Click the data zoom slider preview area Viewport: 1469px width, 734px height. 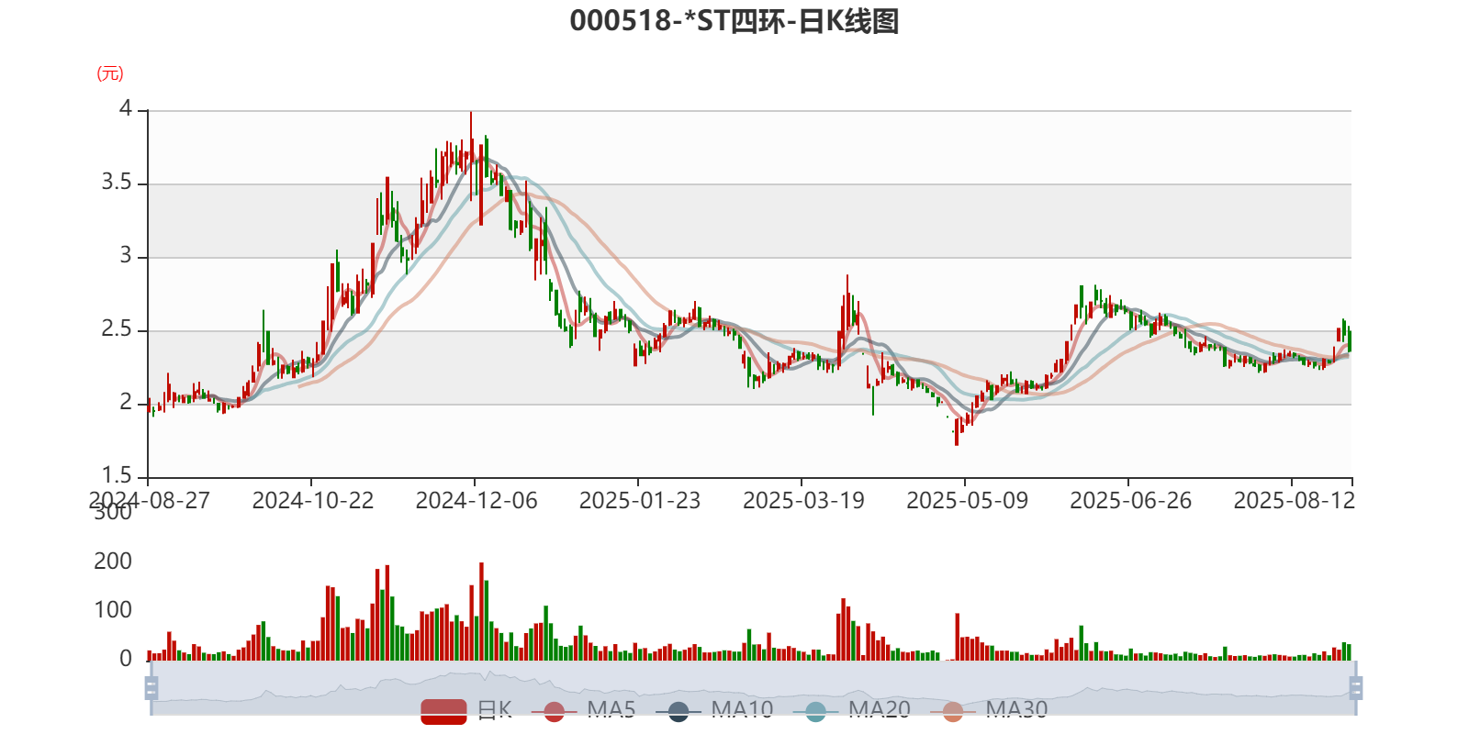click(753, 687)
